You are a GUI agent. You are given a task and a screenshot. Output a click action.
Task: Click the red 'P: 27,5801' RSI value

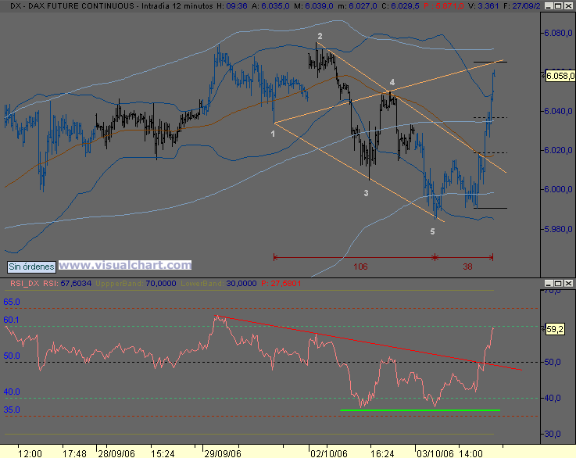pyautogui.click(x=281, y=284)
